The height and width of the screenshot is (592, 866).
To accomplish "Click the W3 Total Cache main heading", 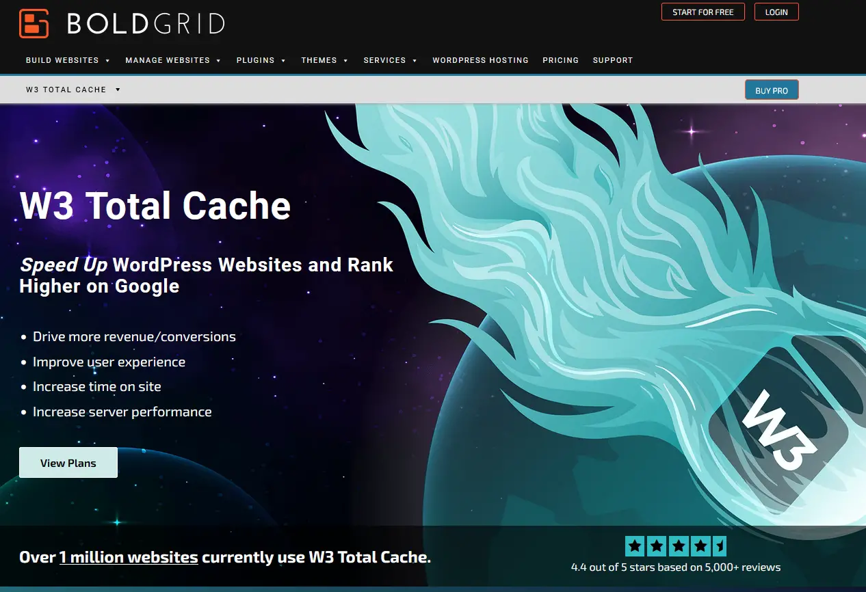I will 155,206.
